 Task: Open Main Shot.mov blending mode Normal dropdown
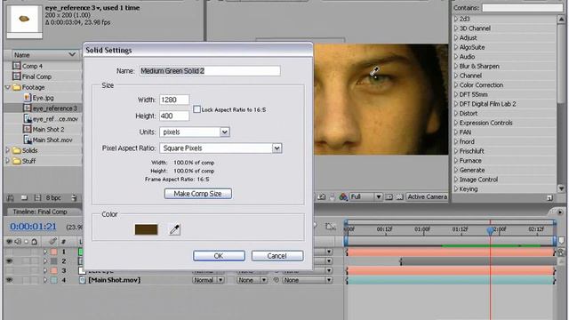click(208, 280)
